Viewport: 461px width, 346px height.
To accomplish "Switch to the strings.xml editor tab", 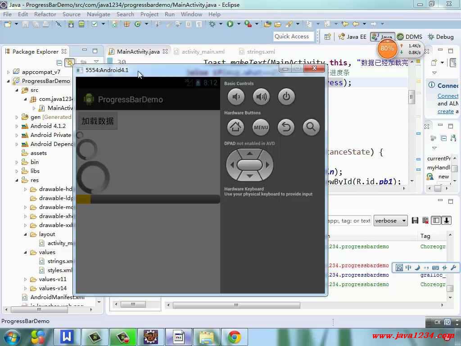I will pos(257,52).
